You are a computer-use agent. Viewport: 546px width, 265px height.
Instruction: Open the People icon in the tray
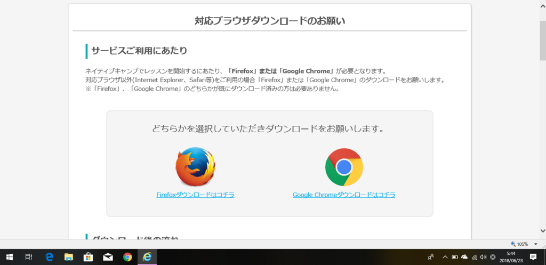pos(431,258)
